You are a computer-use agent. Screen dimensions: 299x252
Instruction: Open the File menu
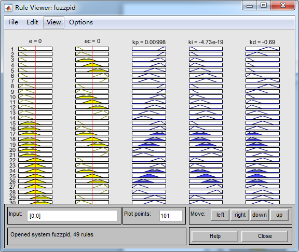click(13, 22)
